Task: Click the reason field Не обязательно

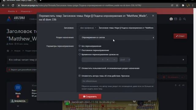Action: (118, 81)
